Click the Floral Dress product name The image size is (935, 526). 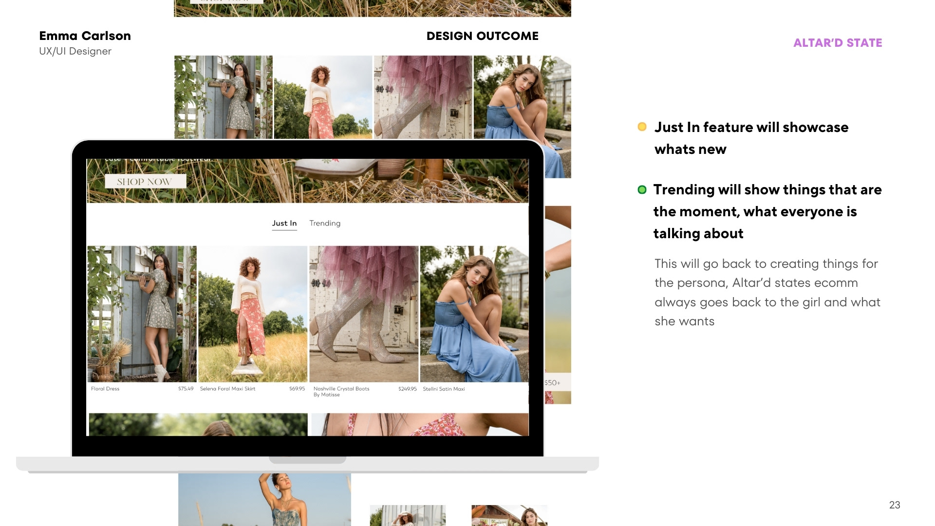[x=105, y=389]
